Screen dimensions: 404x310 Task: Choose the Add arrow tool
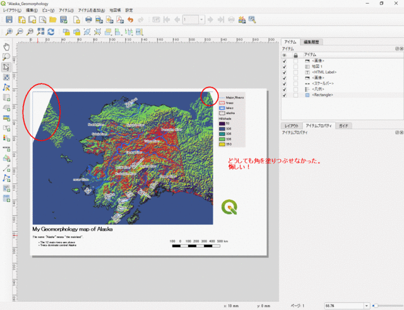(x=6, y=168)
